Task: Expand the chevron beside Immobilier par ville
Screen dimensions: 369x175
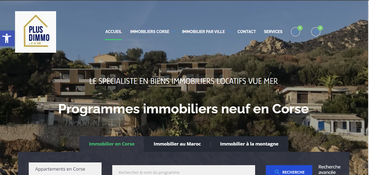Action: 229,32
